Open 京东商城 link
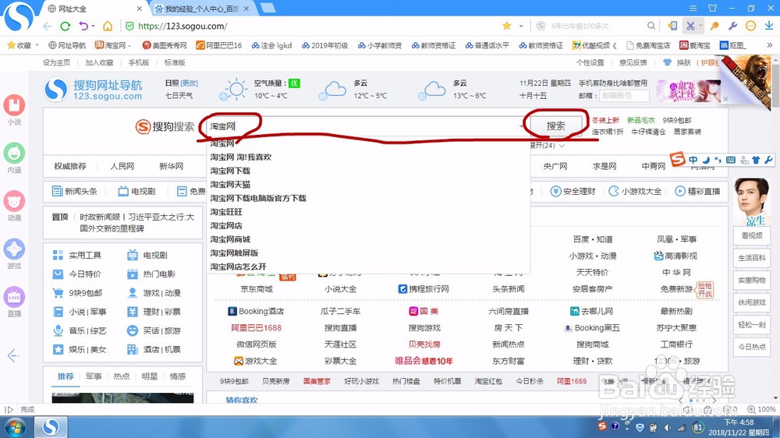 click(x=257, y=289)
